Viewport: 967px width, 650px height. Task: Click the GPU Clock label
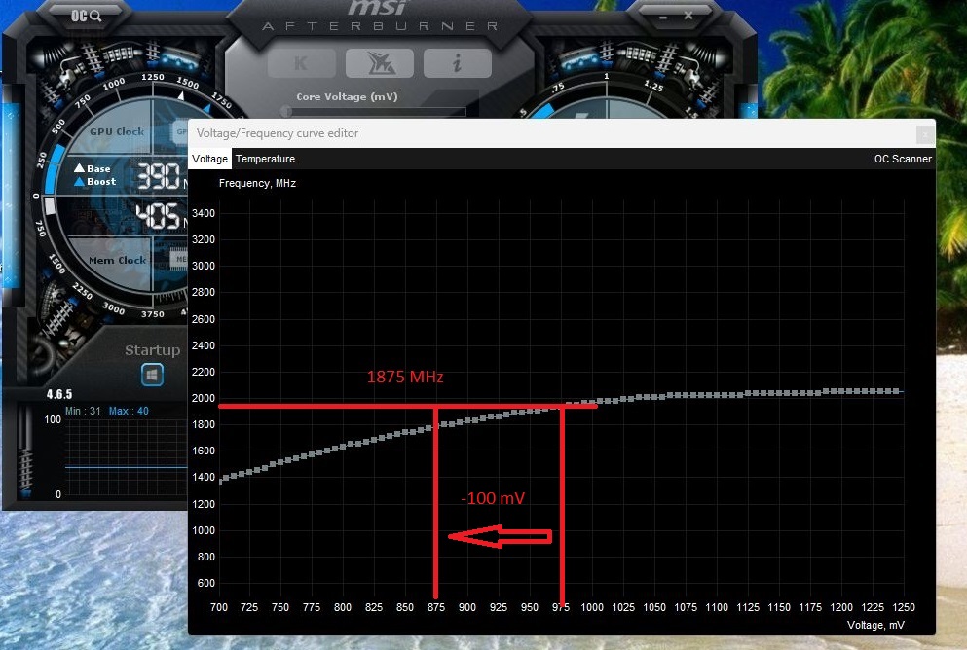point(117,131)
